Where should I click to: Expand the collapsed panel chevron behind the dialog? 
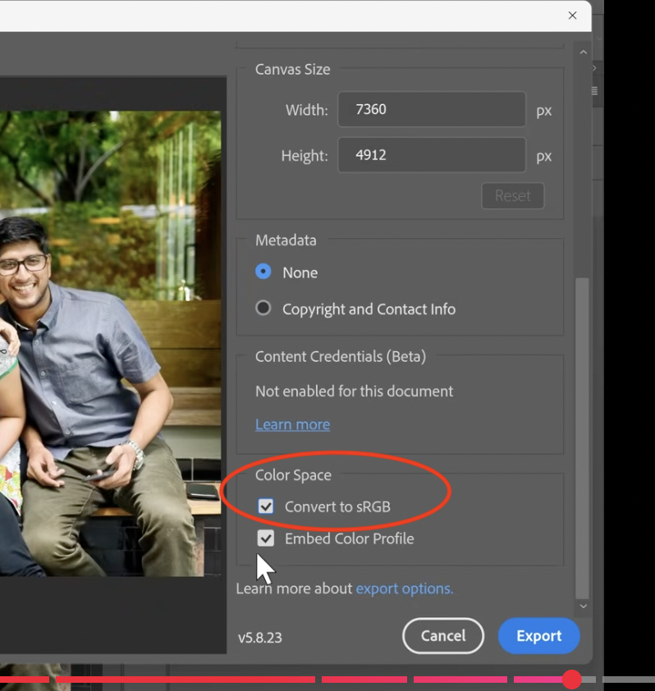[595, 69]
